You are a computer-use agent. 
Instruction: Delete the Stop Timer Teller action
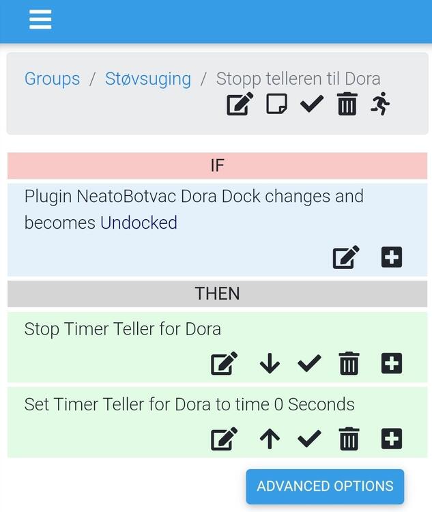click(349, 363)
